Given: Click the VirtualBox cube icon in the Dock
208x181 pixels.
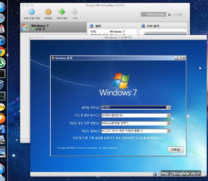Looking at the screenshot, I should coord(2,84).
